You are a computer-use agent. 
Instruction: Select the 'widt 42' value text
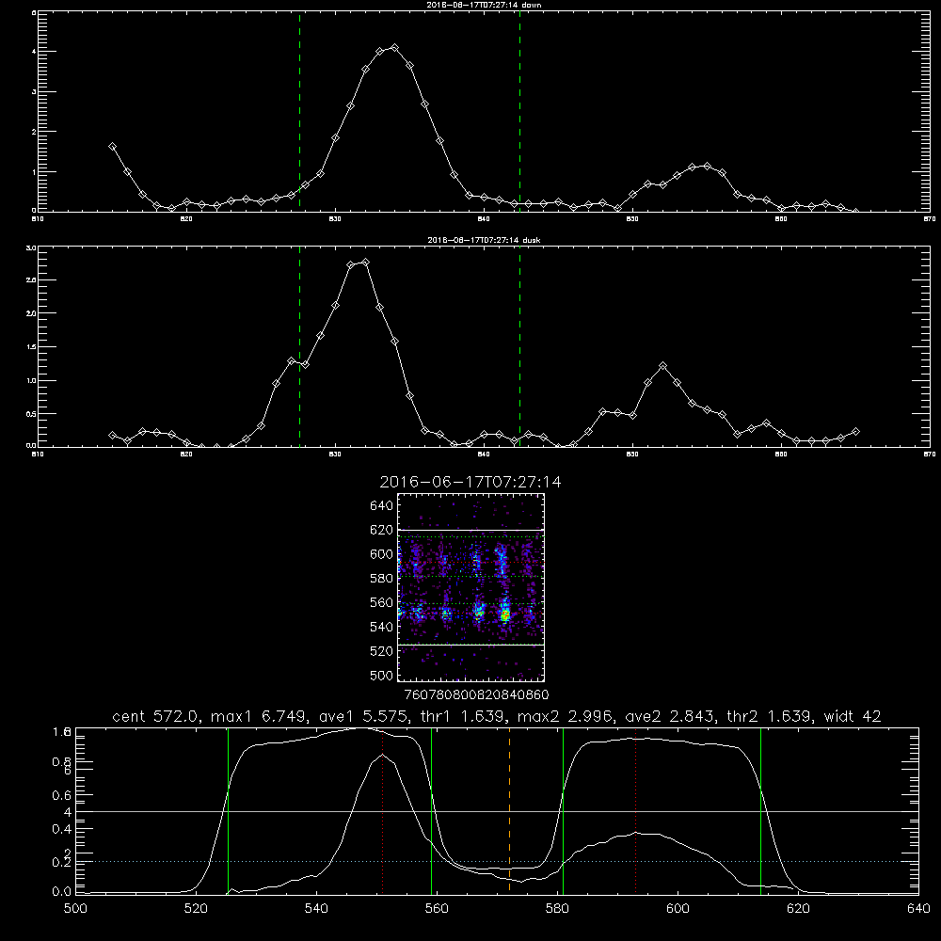click(x=853, y=716)
